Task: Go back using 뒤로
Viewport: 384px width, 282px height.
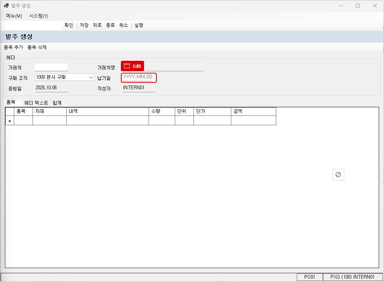Action: [97, 25]
